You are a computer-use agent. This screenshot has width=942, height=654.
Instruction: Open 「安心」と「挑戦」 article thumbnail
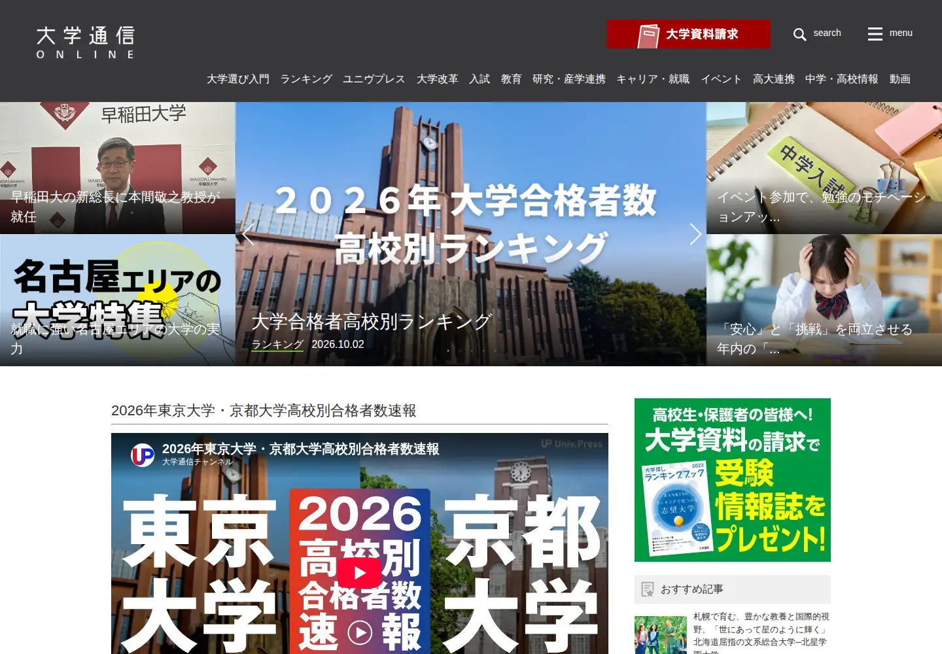(824, 300)
